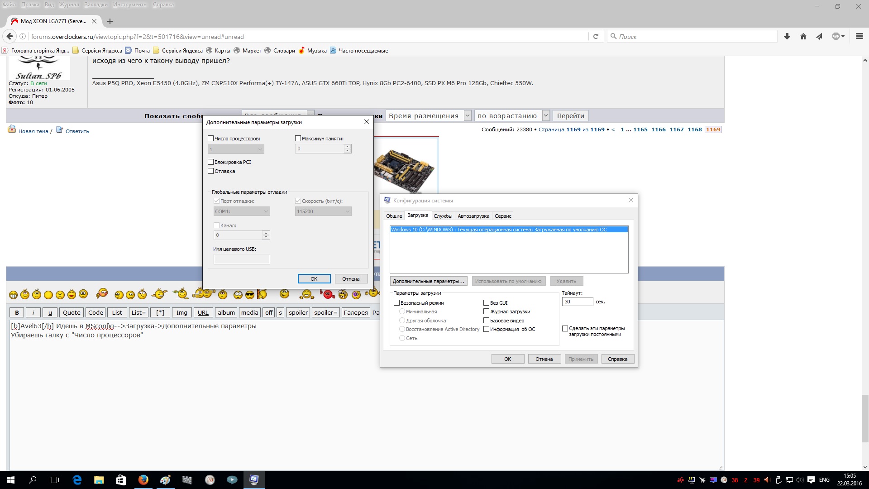Open the Время размещения sort dropdown
This screenshot has height=489, width=869.
point(428,116)
